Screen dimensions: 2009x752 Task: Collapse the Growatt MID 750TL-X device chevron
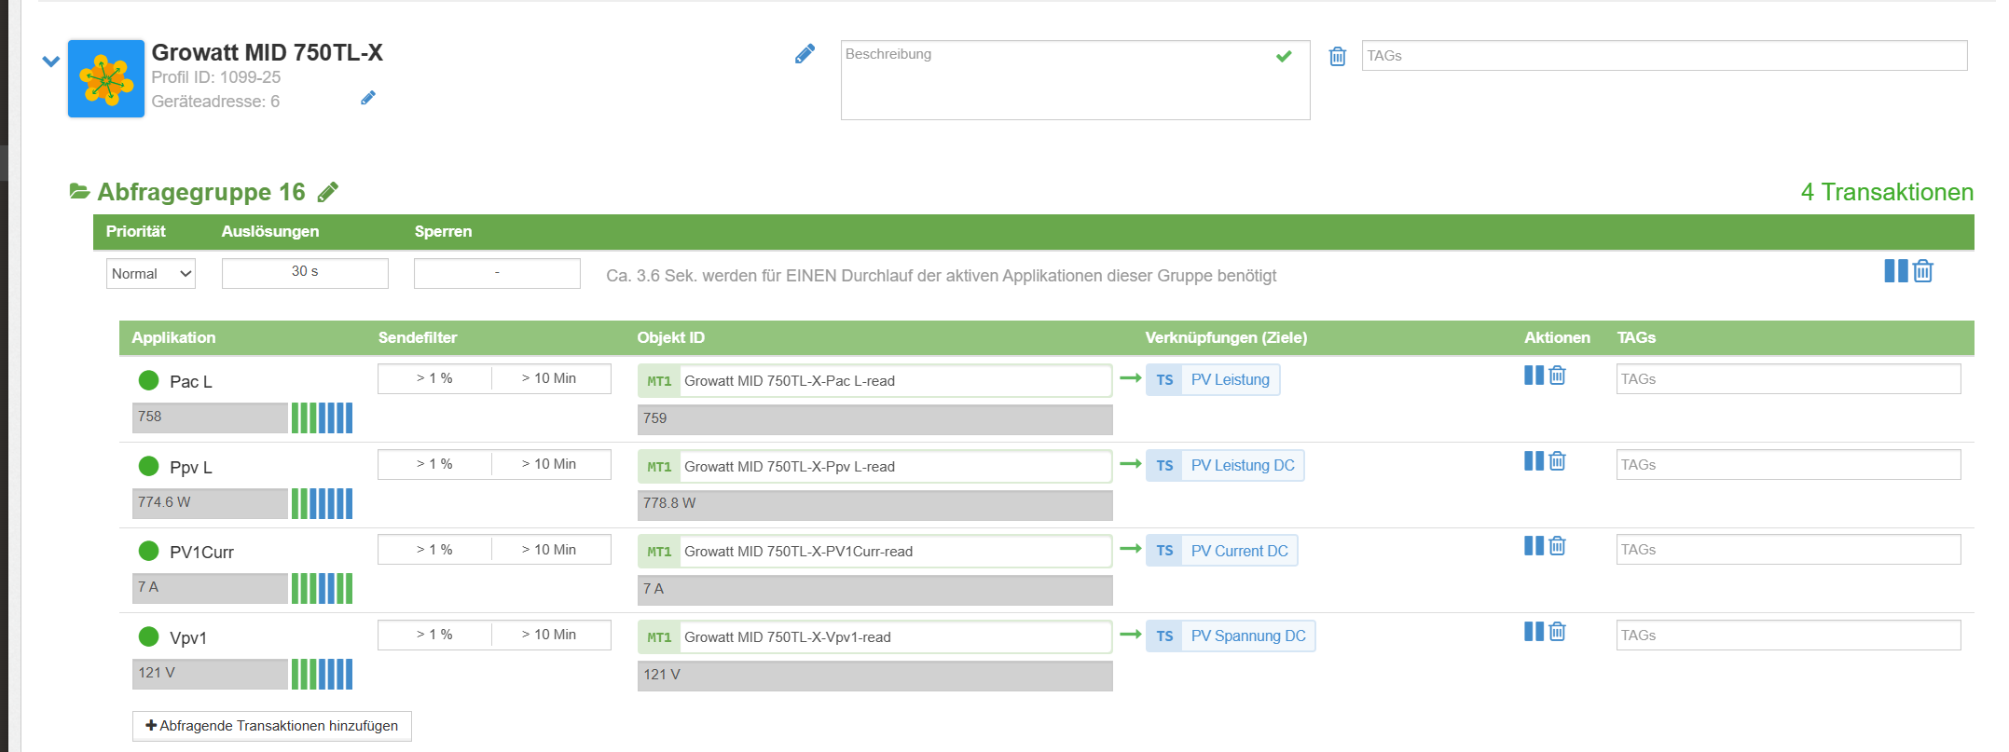pyautogui.click(x=51, y=62)
